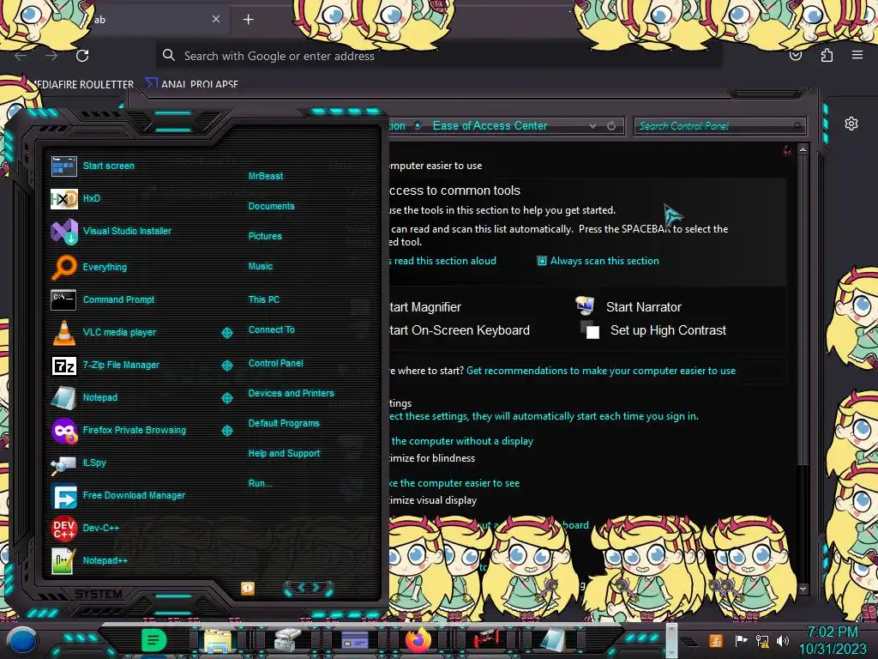This screenshot has height=659, width=878.
Task: Open 'computer easier to see' link
Action: (454, 483)
